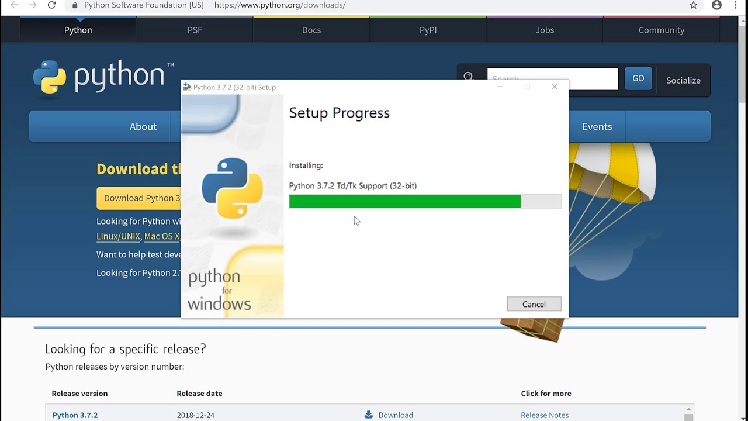Click the padlock site security icon
This screenshot has width=748, height=421.
click(x=75, y=5)
